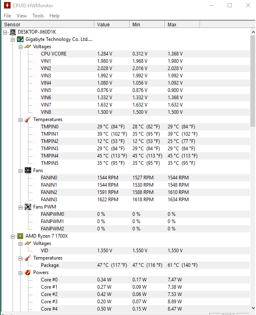The image size is (256, 315).
Task: Collapse the Fans PWM section
Action: coord(20,207)
